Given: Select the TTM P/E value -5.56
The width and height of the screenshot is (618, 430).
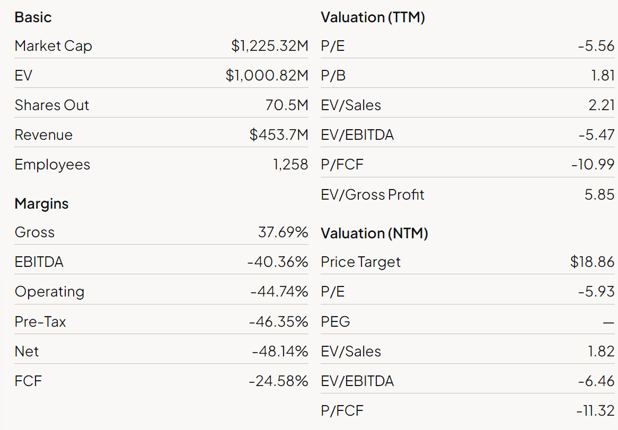Looking at the screenshot, I should 596,46.
